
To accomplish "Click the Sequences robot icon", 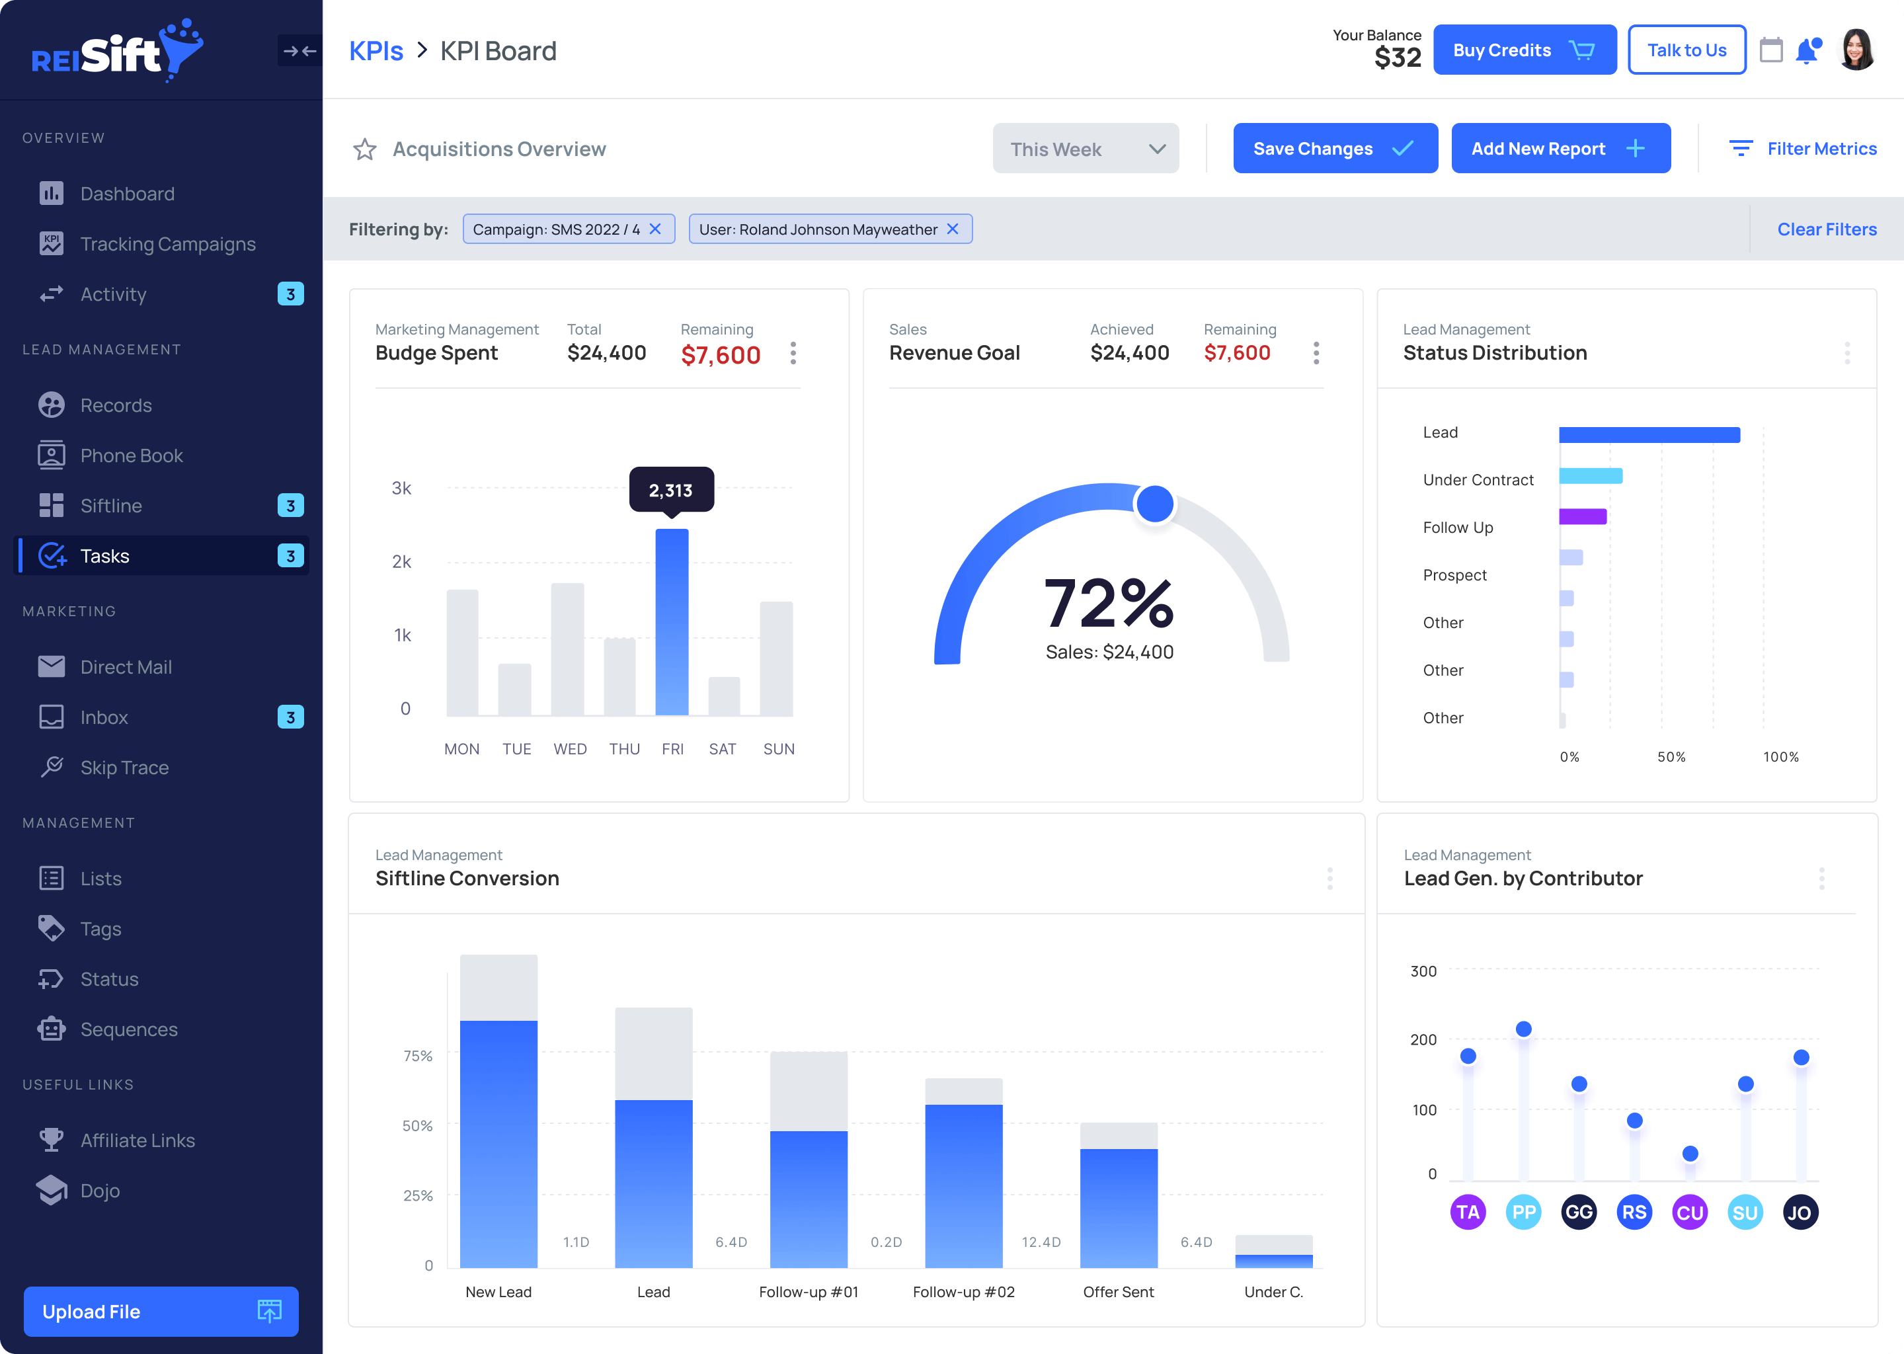I will (x=52, y=1029).
